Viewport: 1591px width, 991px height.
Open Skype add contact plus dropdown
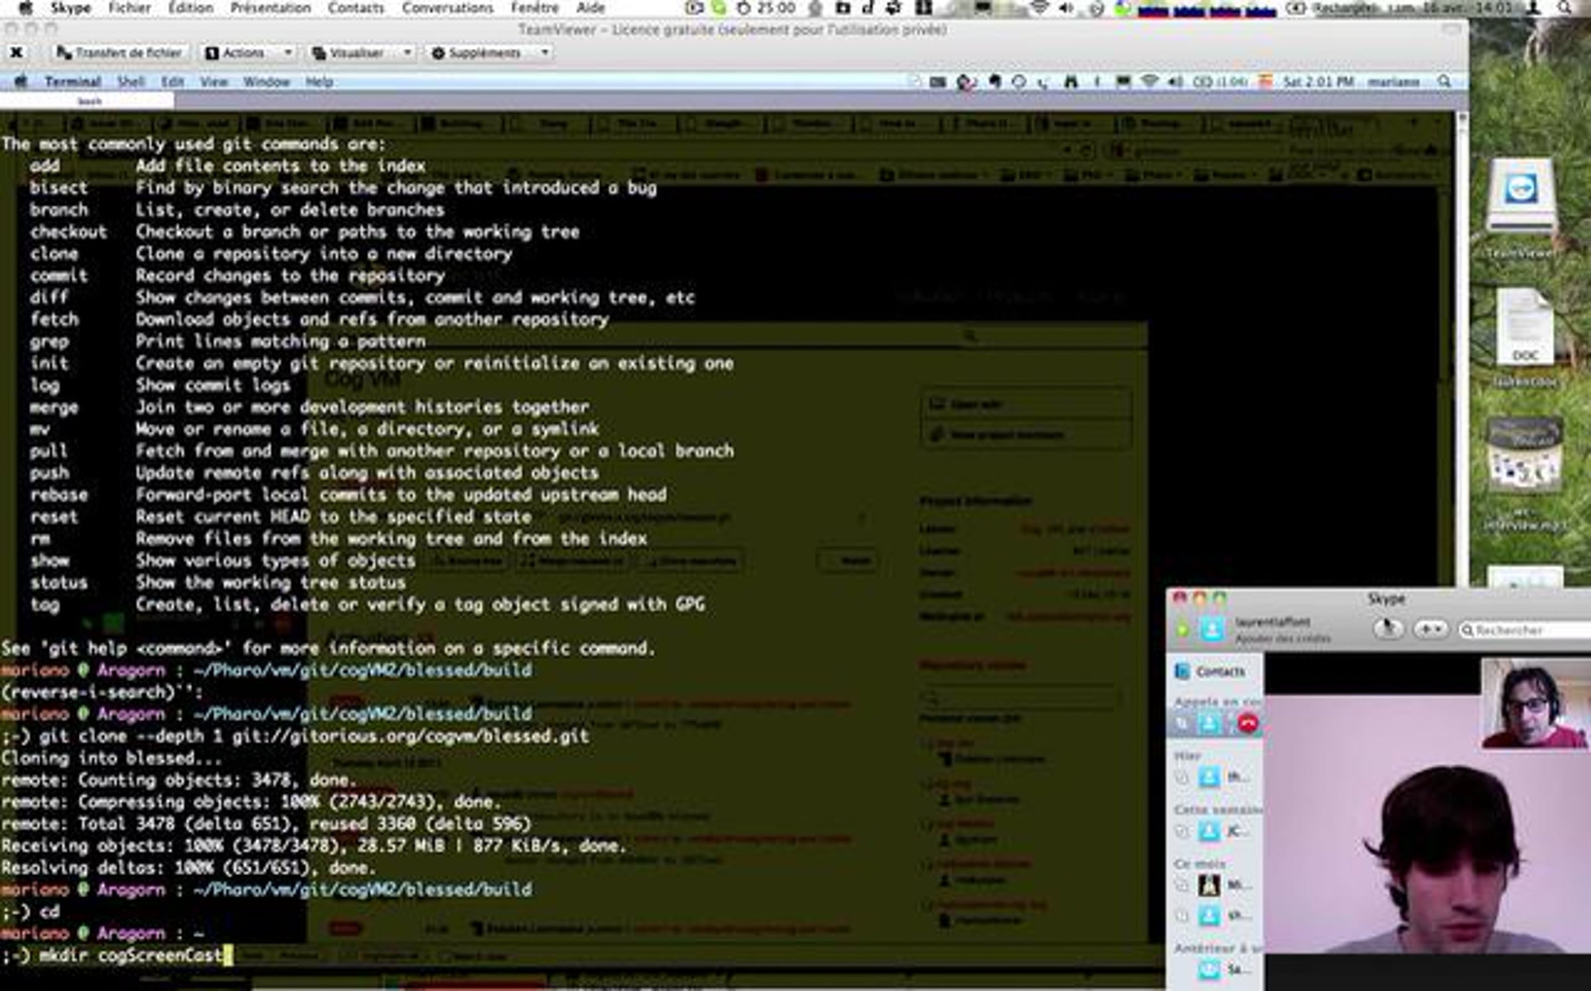[1429, 628]
